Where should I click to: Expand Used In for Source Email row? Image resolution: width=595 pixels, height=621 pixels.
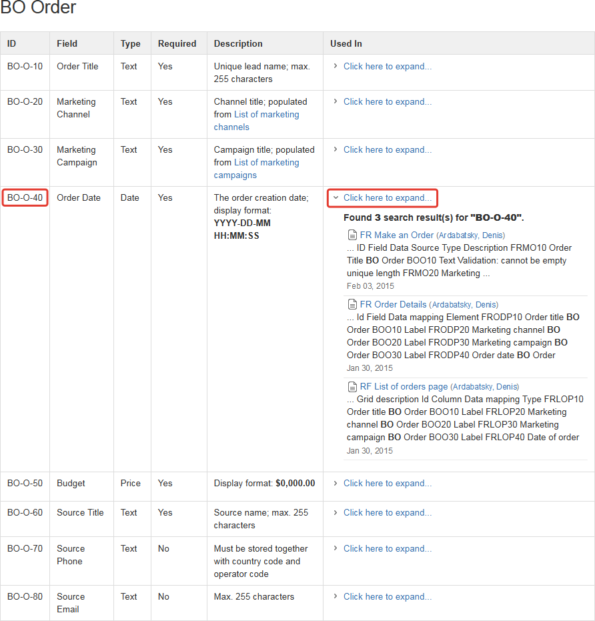387,597
